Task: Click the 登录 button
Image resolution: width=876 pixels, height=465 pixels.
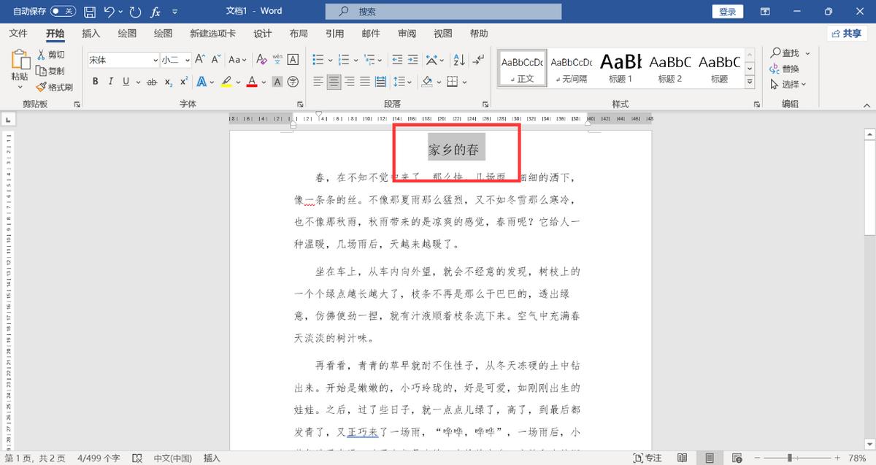Action: (727, 11)
